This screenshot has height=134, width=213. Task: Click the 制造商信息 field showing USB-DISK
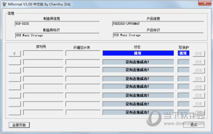click(x=57, y=24)
